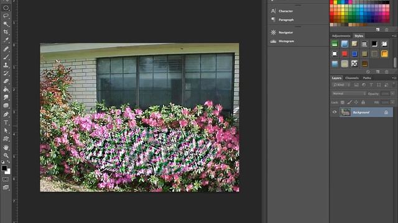Select the Eyedropper tool
This screenshot has height=223, width=398.
6,40
